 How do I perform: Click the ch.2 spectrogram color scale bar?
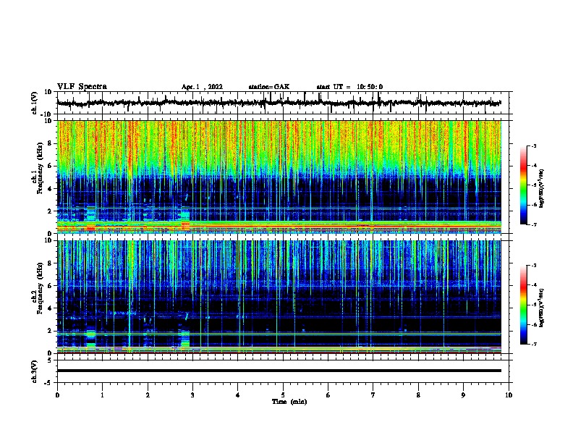(523, 305)
